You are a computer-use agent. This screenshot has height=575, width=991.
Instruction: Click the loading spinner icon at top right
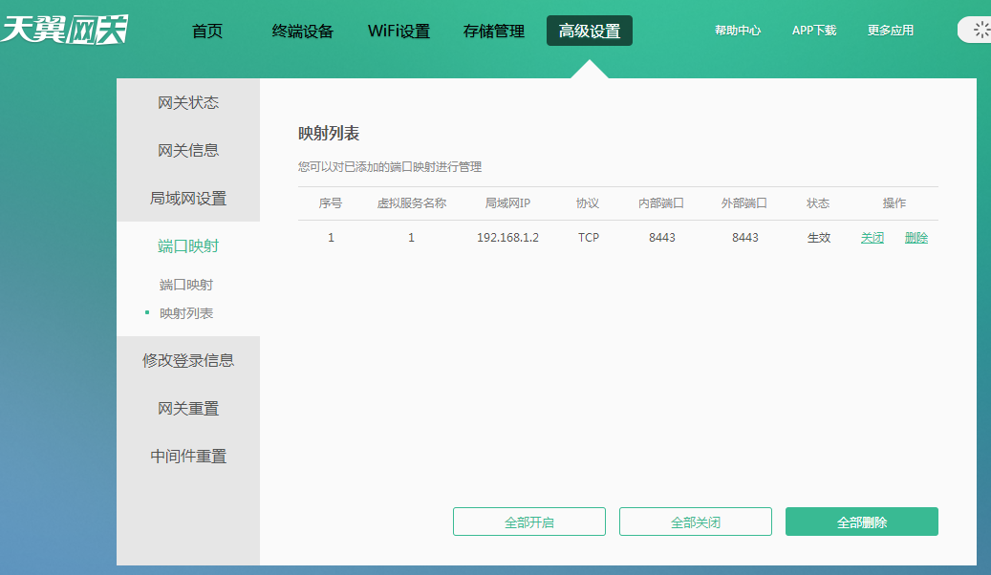coord(980,30)
